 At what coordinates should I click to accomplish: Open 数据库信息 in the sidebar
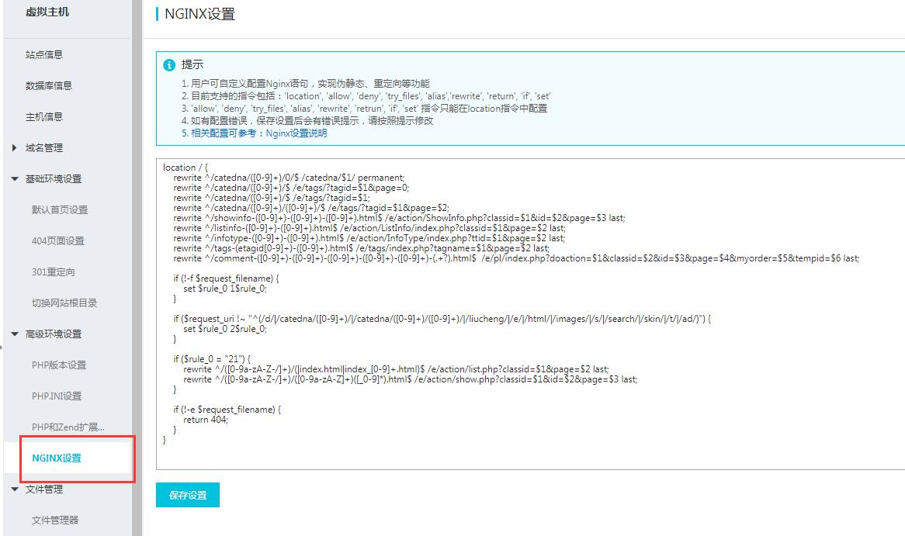click(48, 86)
